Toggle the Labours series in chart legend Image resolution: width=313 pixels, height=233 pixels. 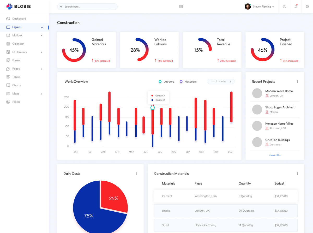pos(166,82)
